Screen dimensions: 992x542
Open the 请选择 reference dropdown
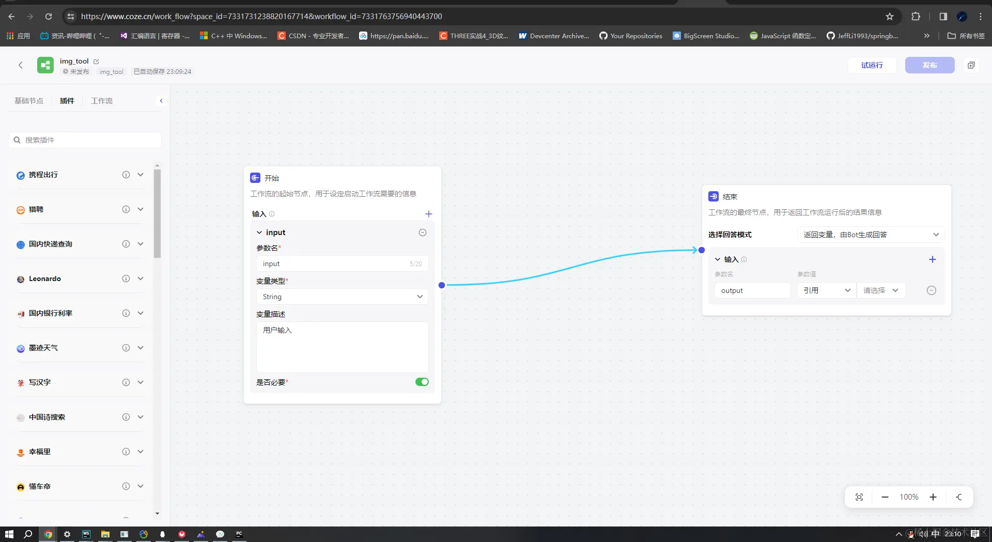tap(881, 290)
